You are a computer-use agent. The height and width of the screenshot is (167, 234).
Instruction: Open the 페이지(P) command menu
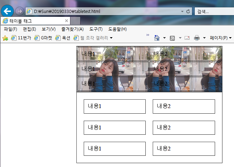click(x=221, y=38)
